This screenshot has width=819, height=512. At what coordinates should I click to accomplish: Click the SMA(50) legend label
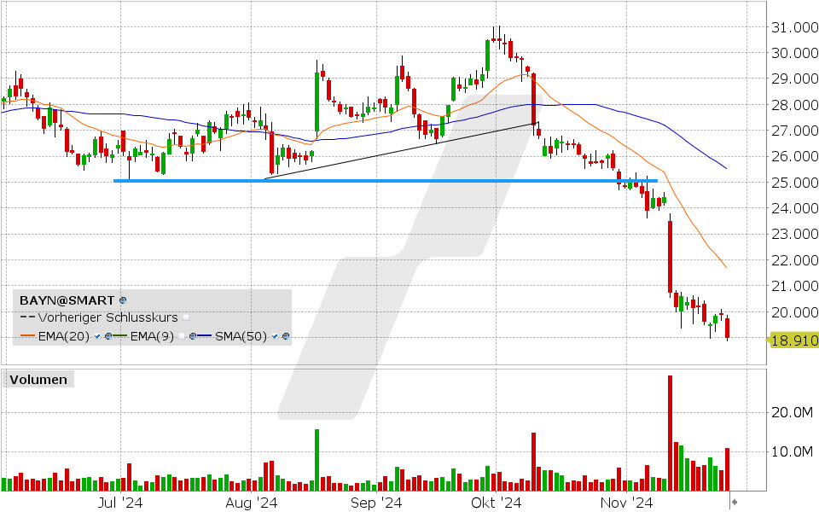[241, 336]
